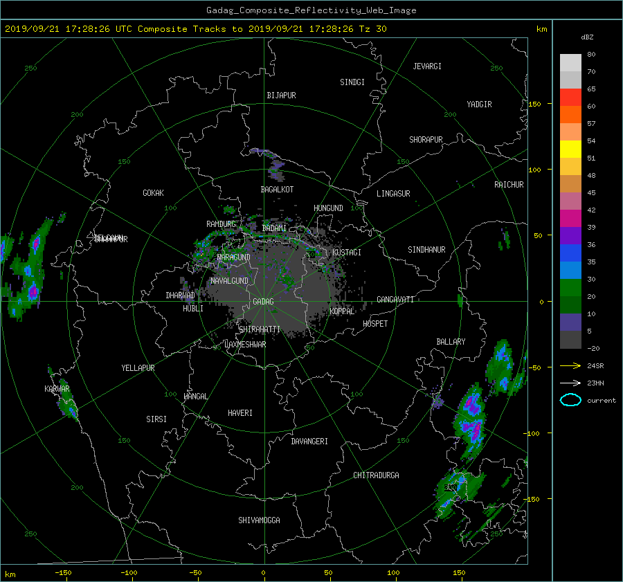
Task: Click the SINDHANUR city label
Action: click(426, 250)
